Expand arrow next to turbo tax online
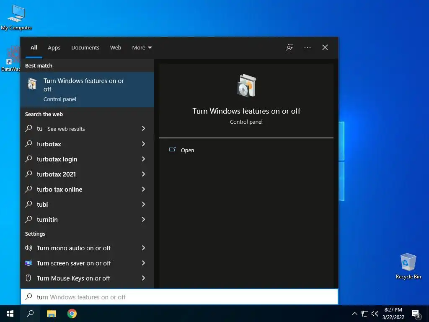This screenshot has height=322, width=429. 143,189
